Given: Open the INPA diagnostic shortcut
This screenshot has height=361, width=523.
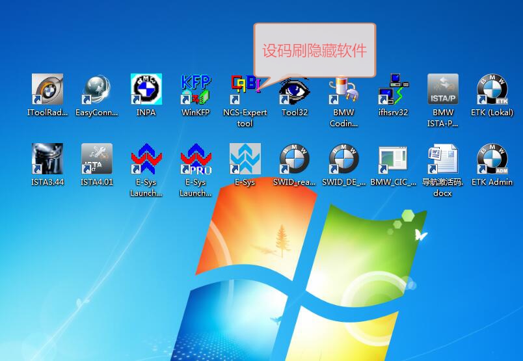Looking at the screenshot, I should pos(146,90).
